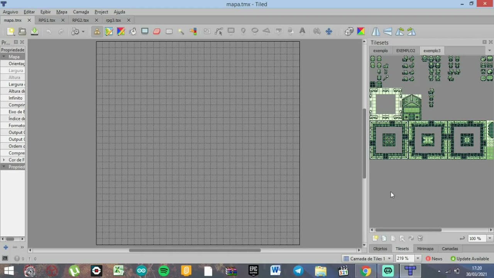
Task: Switch to the Camadas panel tab
Action: tap(450, 249)
